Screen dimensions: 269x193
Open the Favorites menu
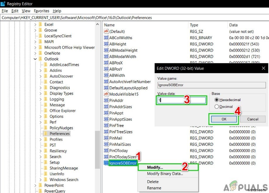[x=41, y=11]
